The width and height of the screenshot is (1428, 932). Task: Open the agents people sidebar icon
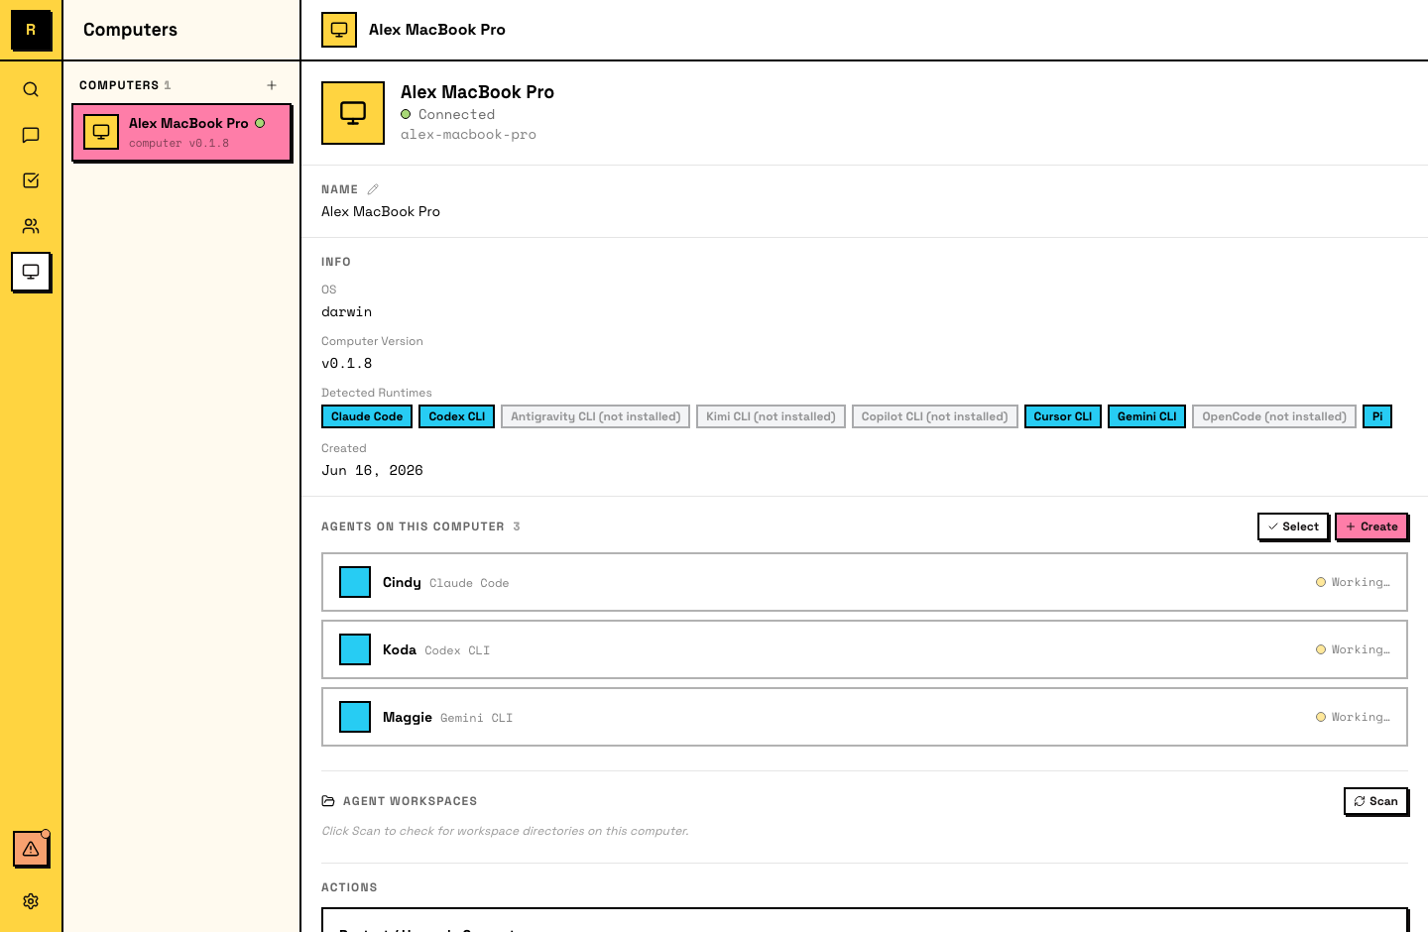(x=31, y=226)
